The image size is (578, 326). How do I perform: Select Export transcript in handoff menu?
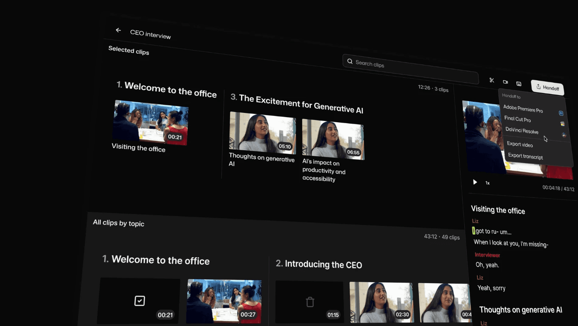525,156
